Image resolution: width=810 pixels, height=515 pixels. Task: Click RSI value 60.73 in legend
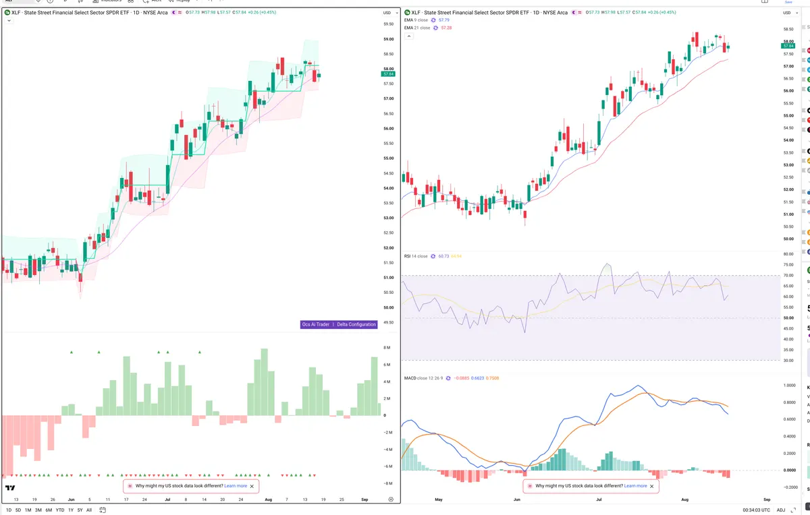pos(443,256)
